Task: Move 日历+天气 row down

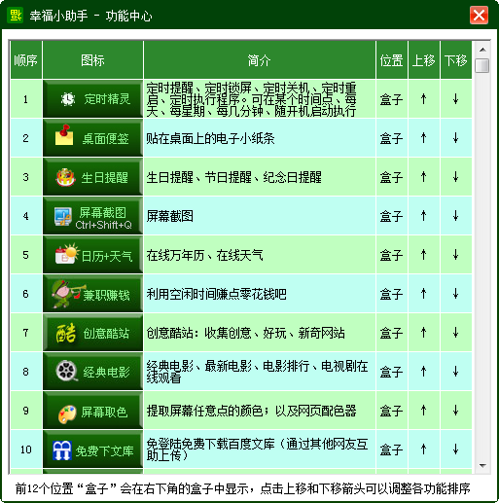Action: click(455, 255)
